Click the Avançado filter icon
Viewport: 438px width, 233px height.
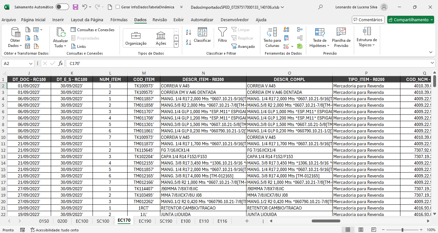234,47
